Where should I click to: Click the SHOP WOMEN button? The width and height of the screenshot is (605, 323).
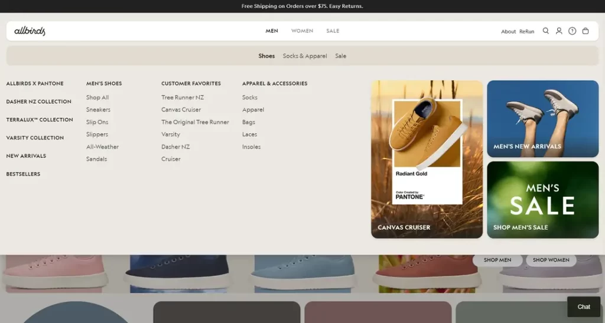coord(551,260)
